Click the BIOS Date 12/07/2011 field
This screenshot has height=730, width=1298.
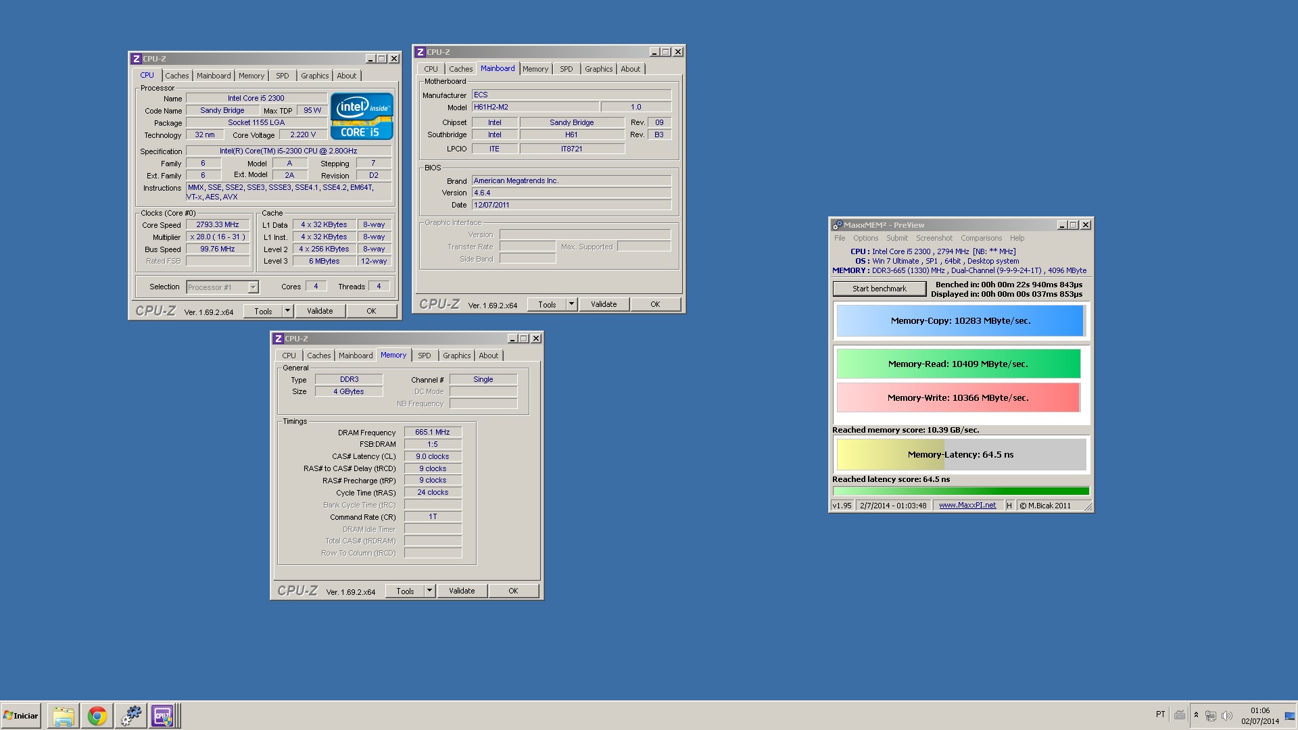(x=571, y=205)
